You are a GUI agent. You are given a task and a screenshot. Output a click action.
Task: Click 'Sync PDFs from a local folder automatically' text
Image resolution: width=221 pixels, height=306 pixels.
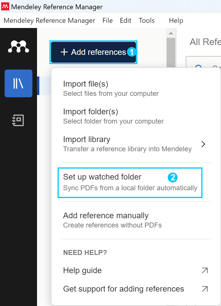[130, 188]
